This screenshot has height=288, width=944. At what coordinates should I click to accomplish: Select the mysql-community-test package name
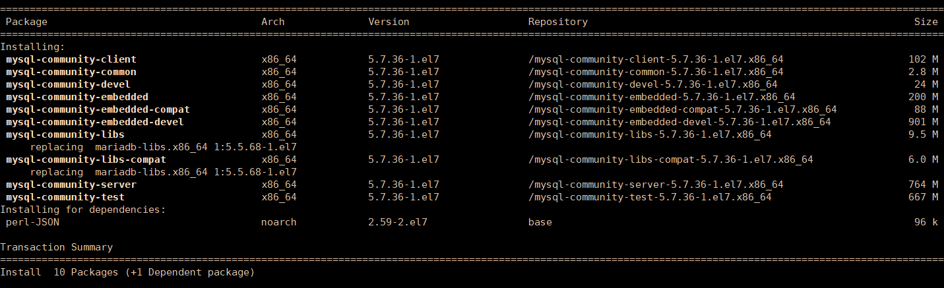65,197
